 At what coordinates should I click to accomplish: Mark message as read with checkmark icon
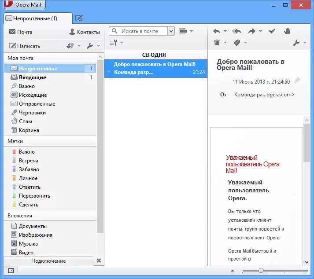click(x=272, y=31)
